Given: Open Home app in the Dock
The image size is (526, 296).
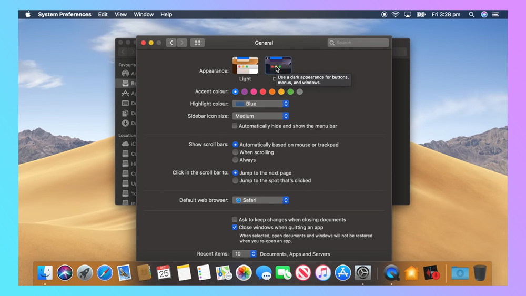Looking at the screenshot, I should tap(411, 272).
